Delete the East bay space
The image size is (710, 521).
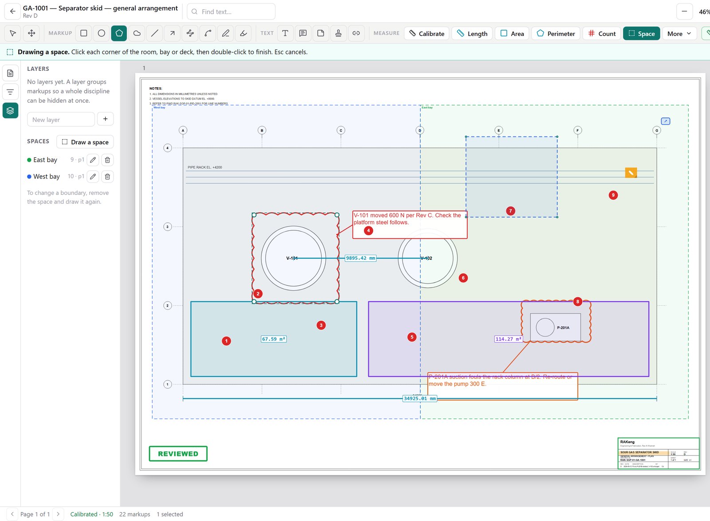(107, 160)
